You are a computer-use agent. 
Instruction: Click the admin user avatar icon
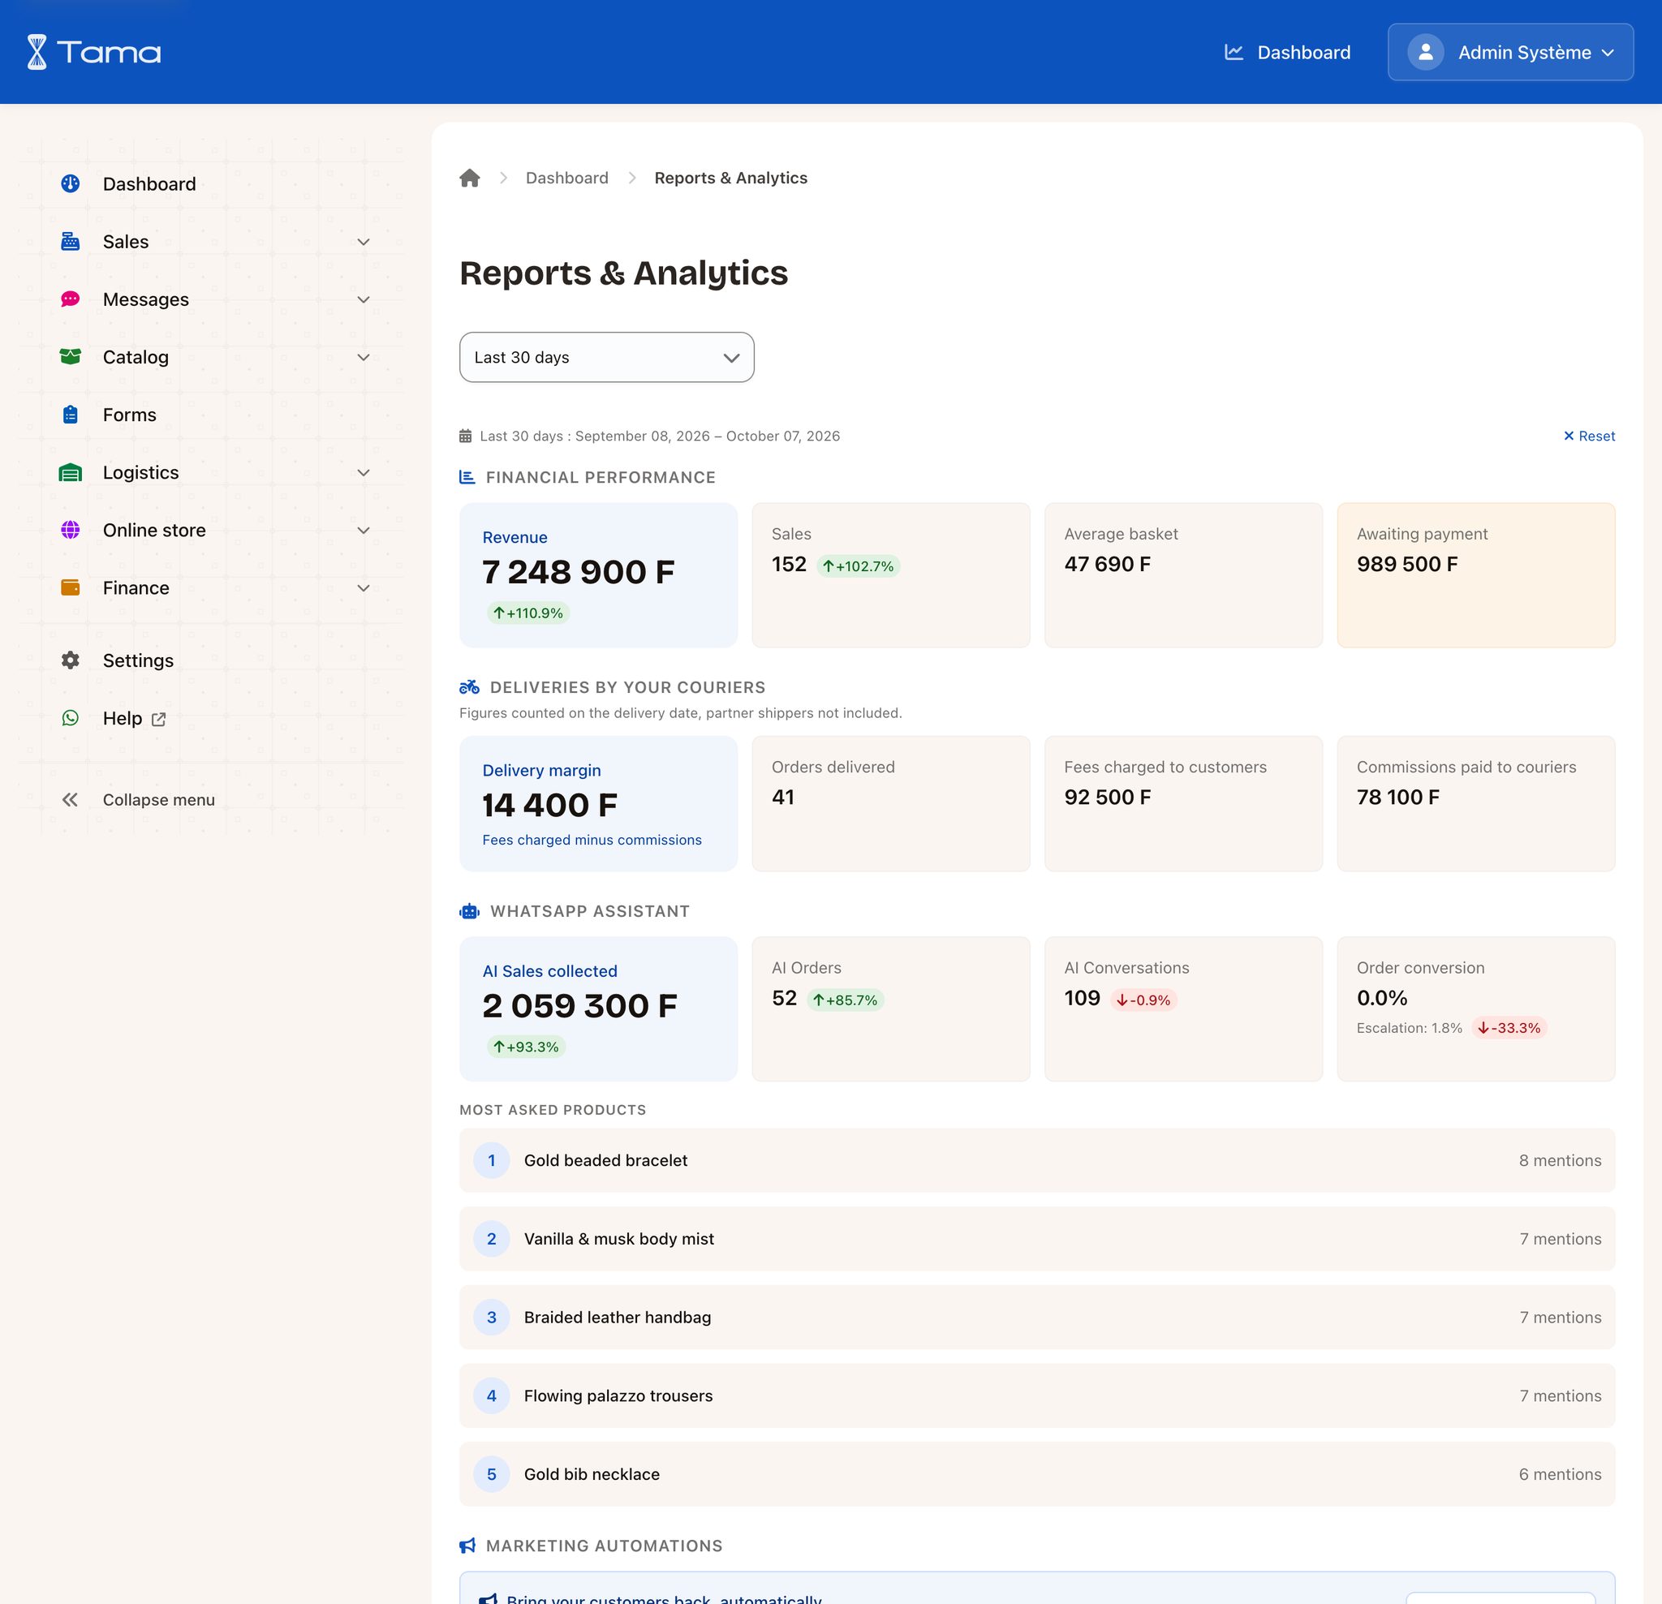(x=1425, y=52)
